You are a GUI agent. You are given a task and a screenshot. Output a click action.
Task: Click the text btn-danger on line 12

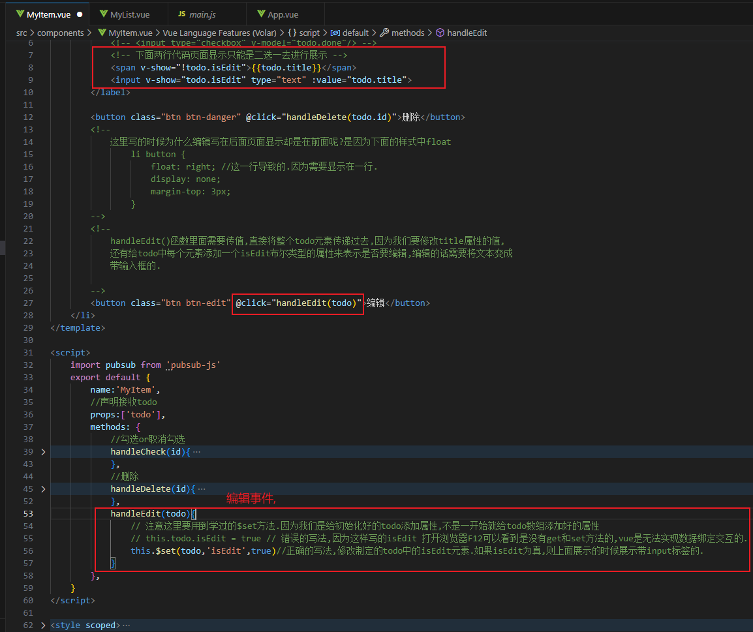pyautogui.click(x=211, y=117)
